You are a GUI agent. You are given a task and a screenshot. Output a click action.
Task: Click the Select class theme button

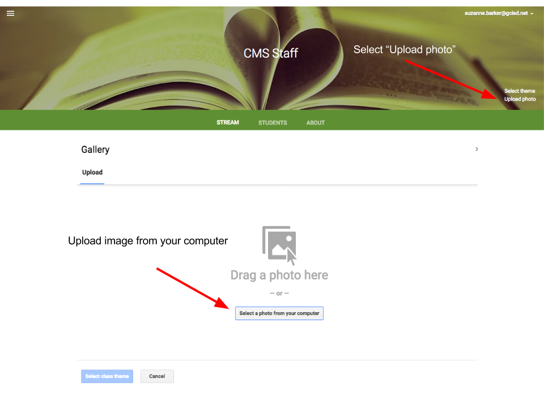(107, 376)
